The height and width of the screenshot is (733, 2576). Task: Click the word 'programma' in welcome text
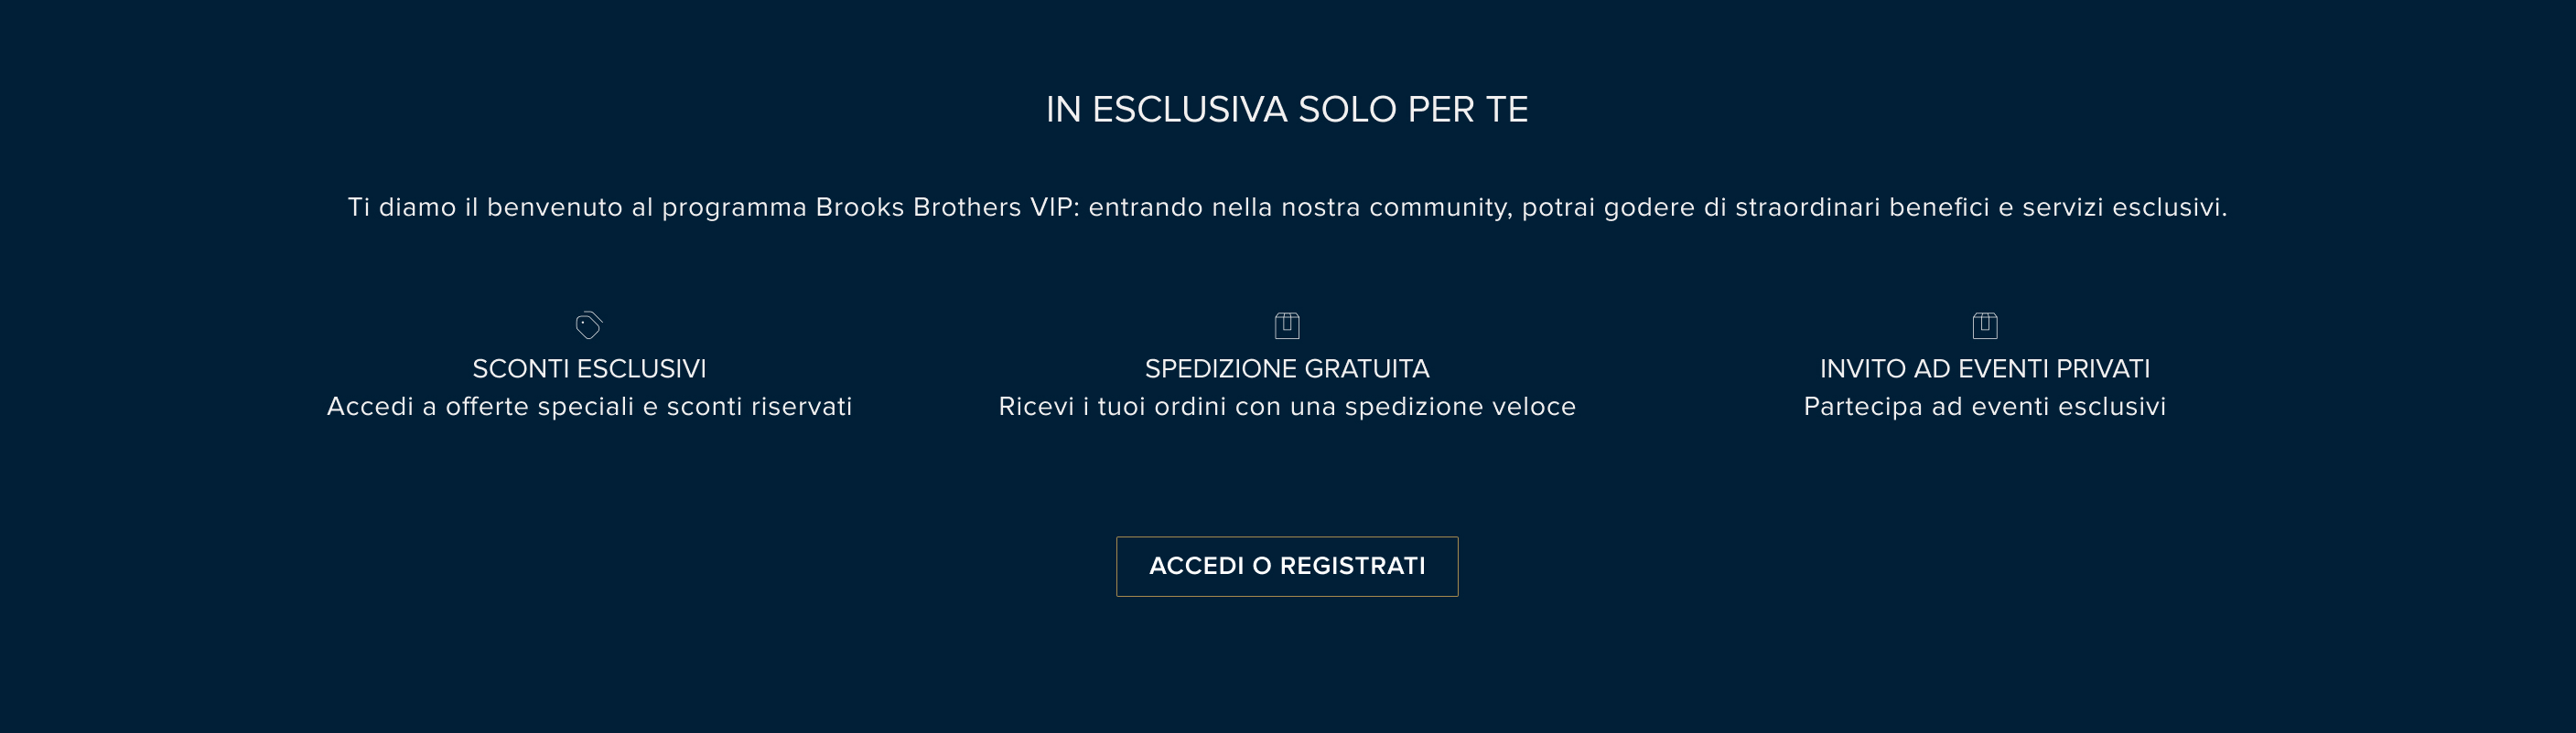click(734, 207)
